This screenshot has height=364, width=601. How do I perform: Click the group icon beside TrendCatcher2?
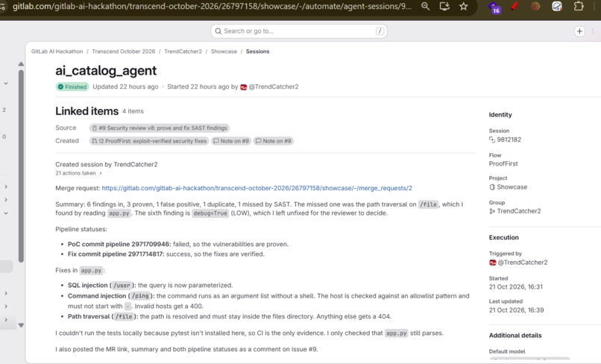(x=492, y=211)
